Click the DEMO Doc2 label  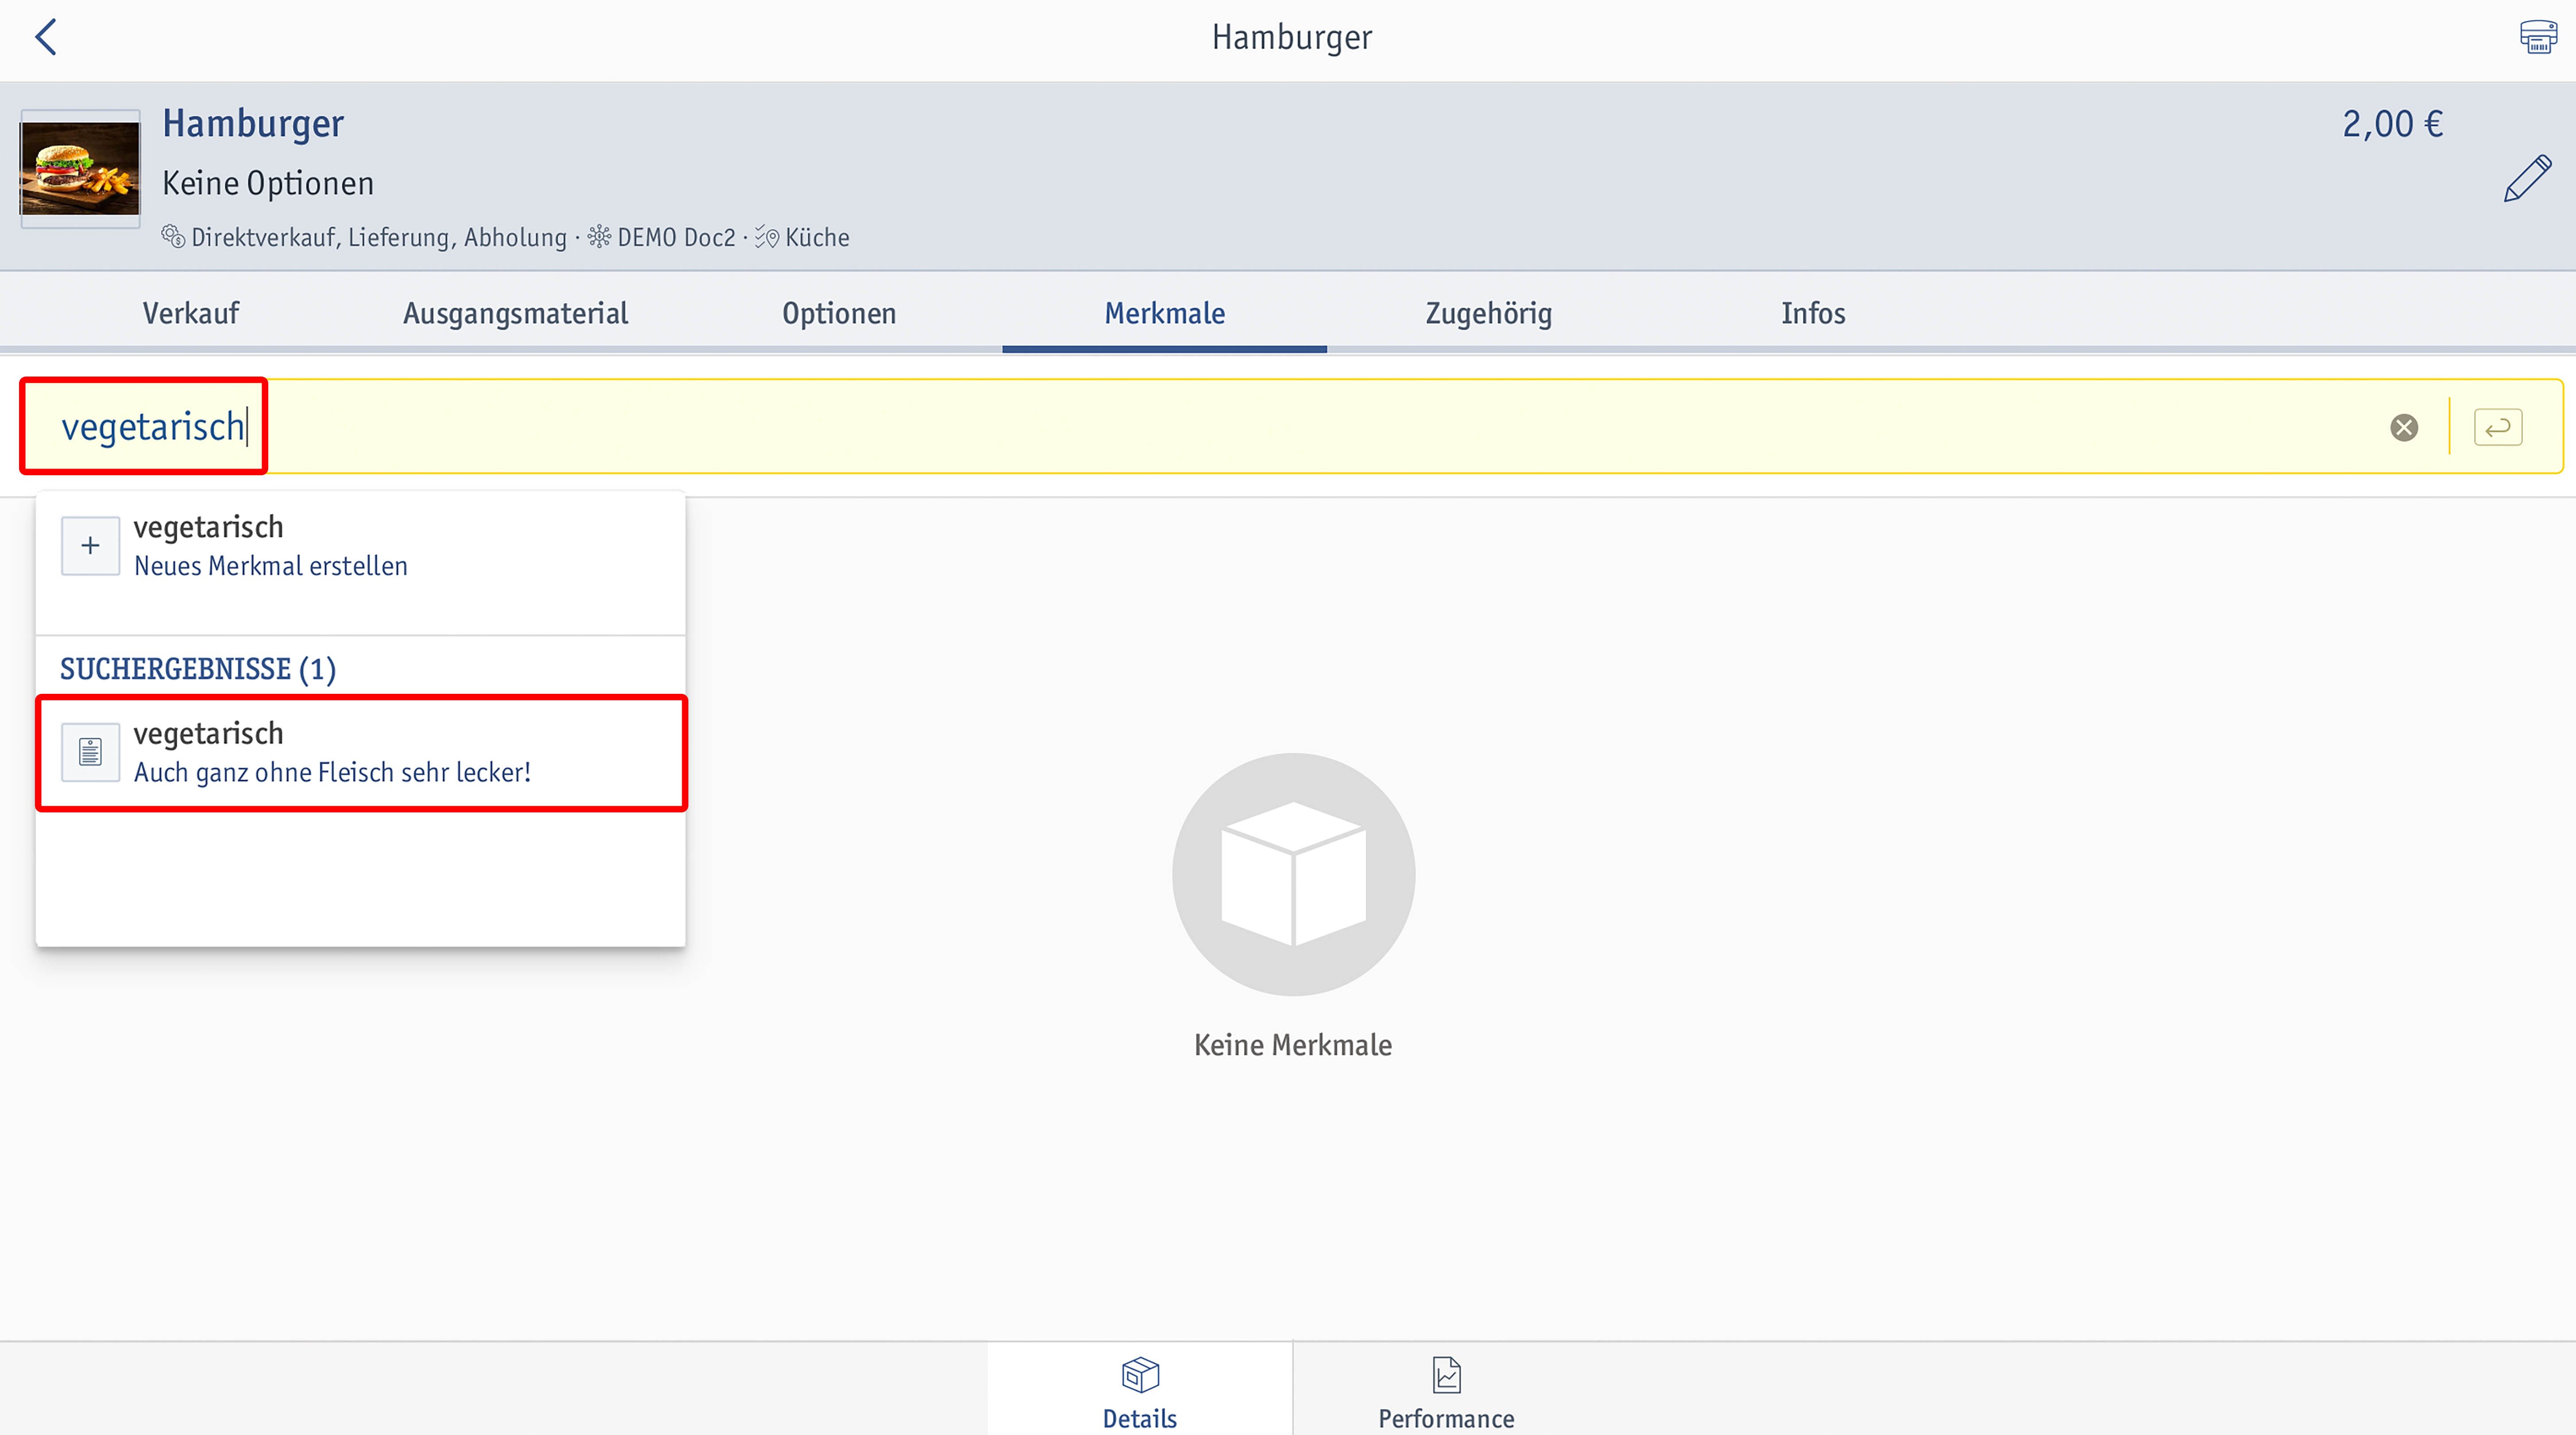tap(676, 238)
